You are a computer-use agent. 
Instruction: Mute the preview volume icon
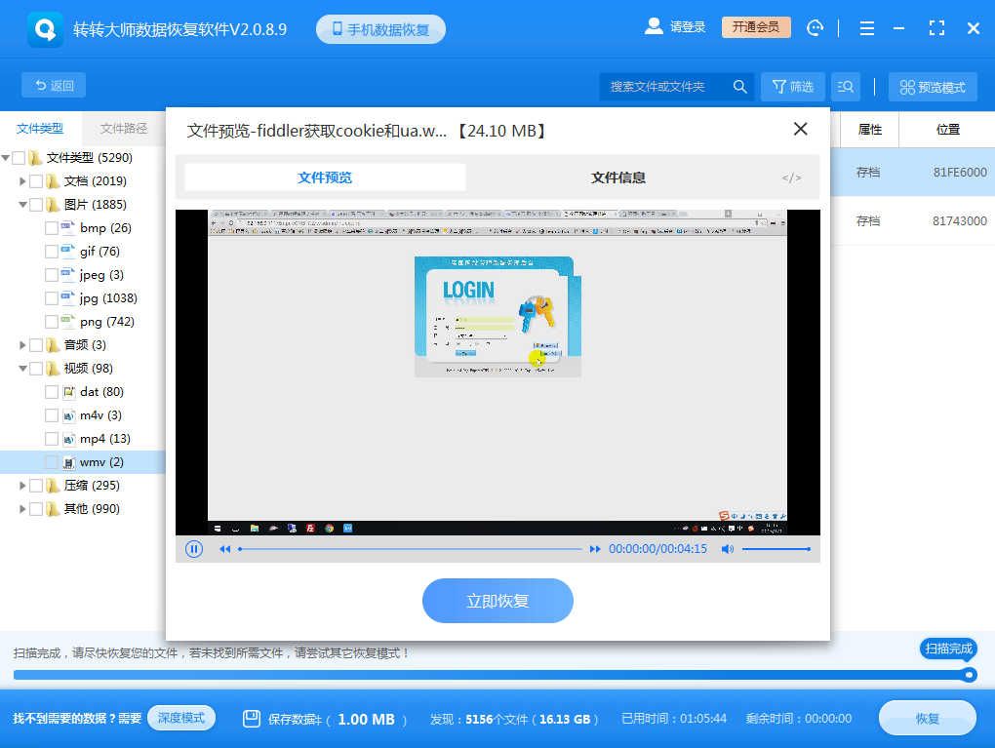point(727,549)
